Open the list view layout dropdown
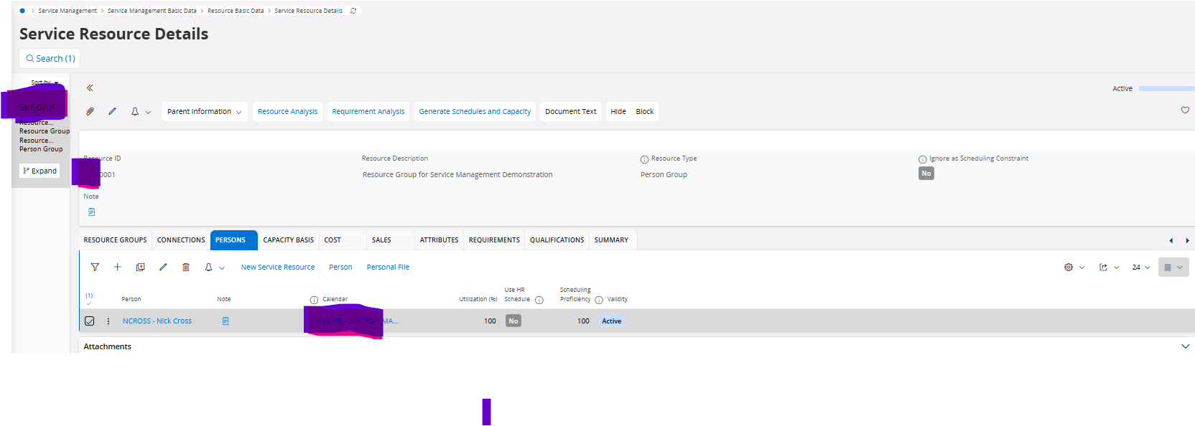The height and width of the screenshot is (426, 1195). (1173, 268)
